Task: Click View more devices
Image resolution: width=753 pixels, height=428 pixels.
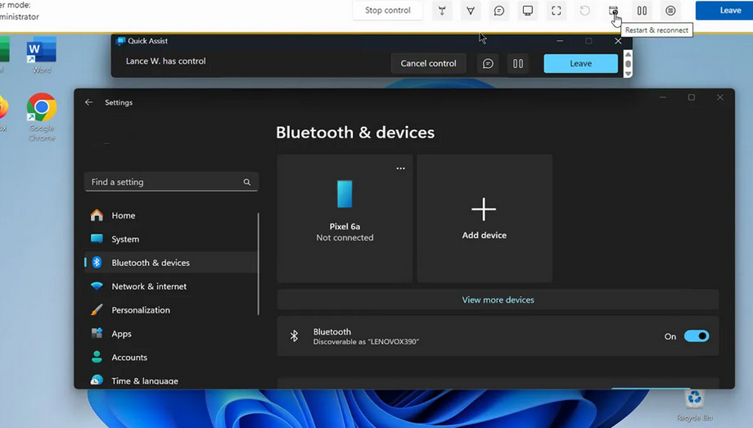Action: (x=498, y=300)
